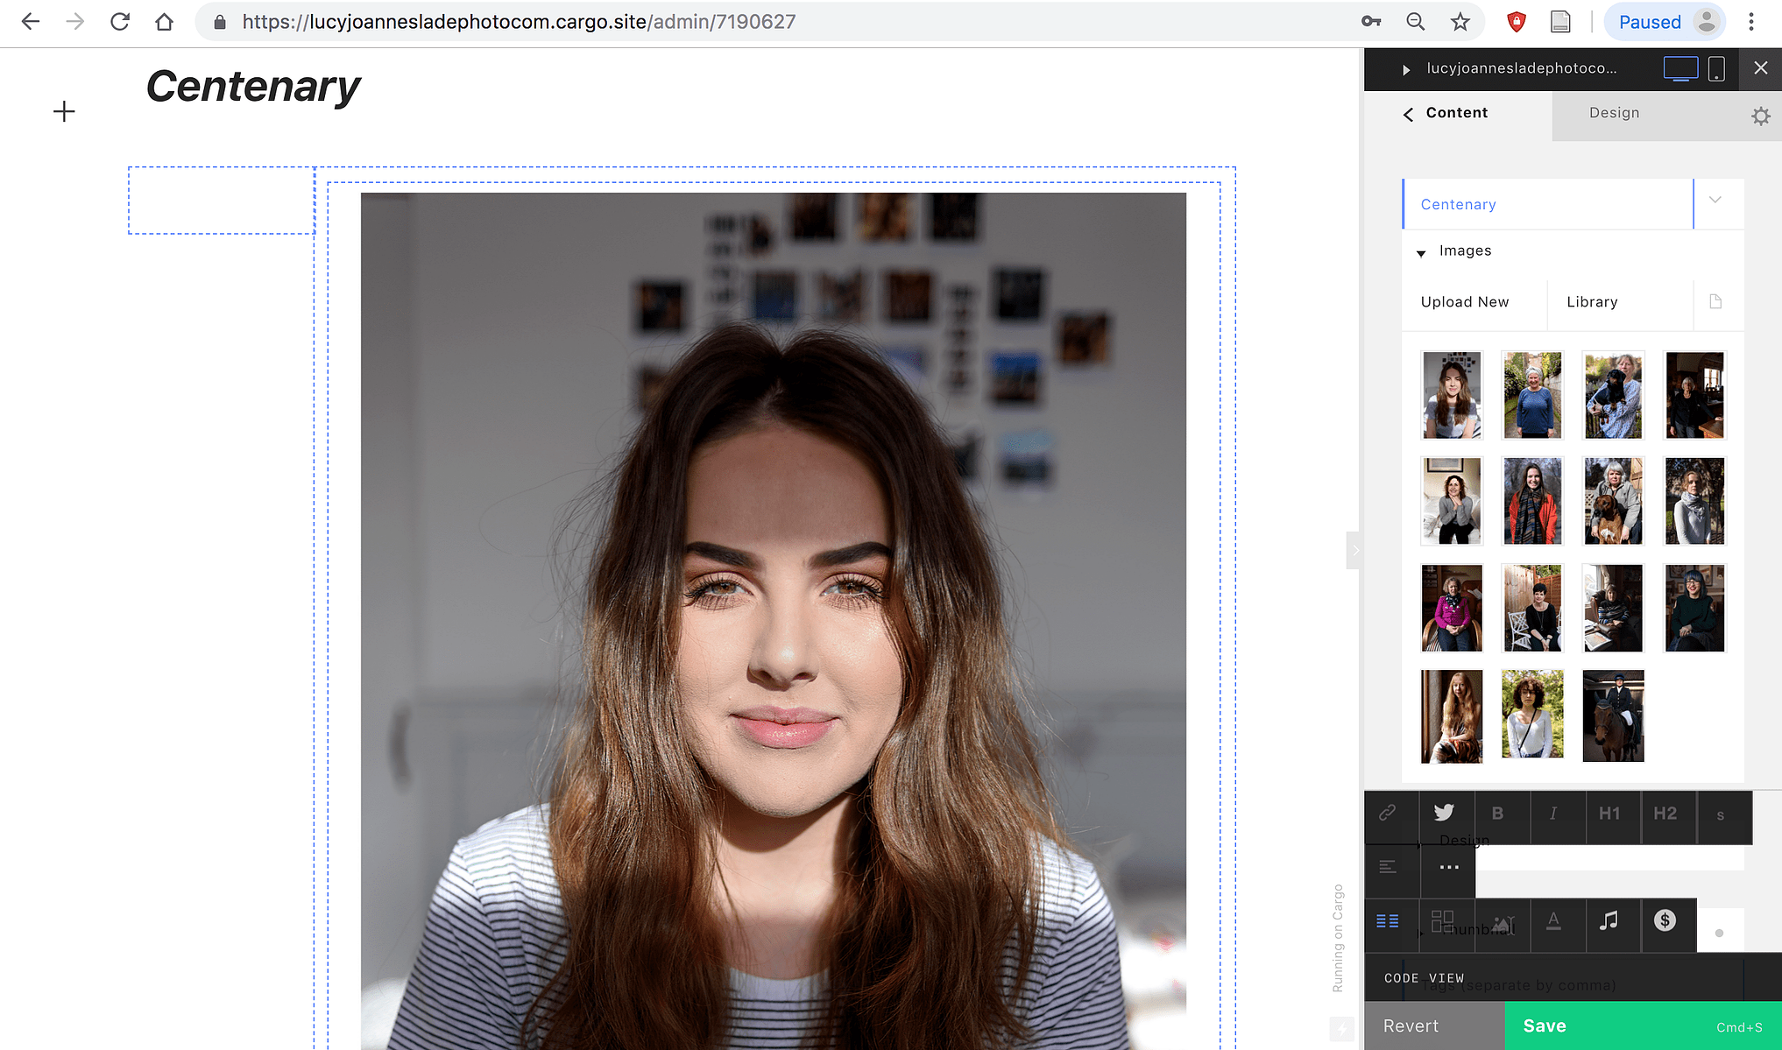The height and width of the screenshot is (1050, 1782).
Task: Select the dark room woman thumbnail
Action: pyautogui.click(x=1694, y=395)
